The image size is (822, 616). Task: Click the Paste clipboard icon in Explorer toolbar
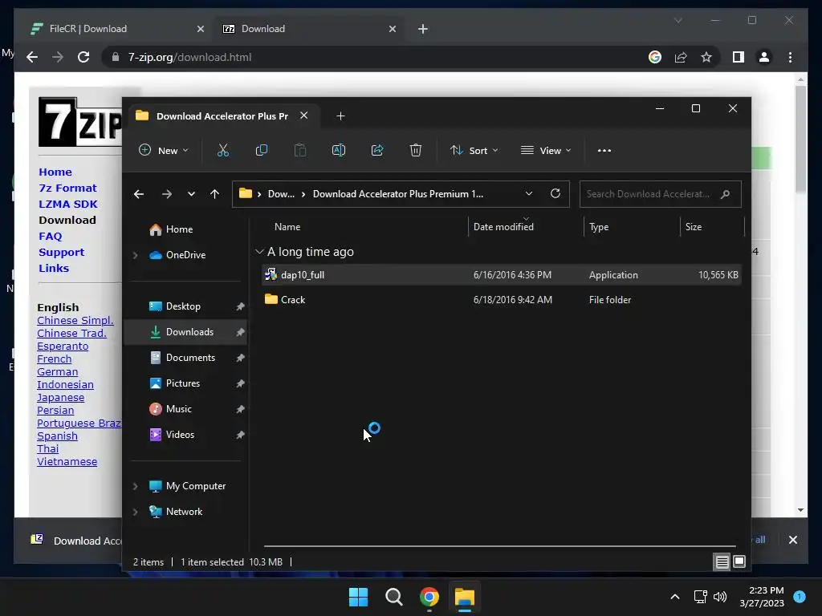point(300,150)
